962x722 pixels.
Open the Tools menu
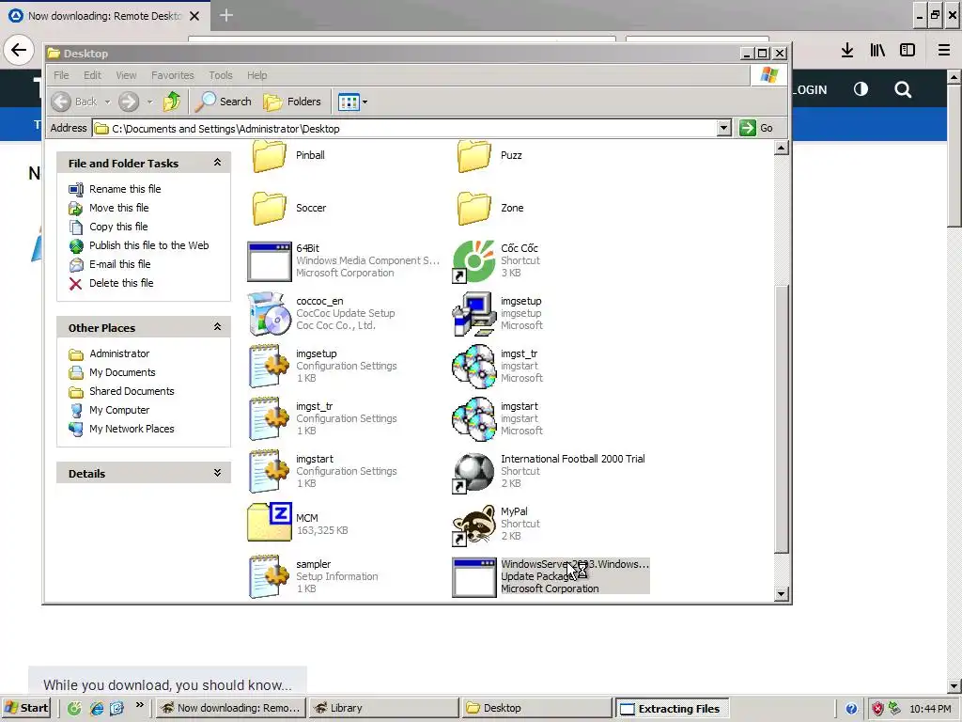(x=220, y=75)
